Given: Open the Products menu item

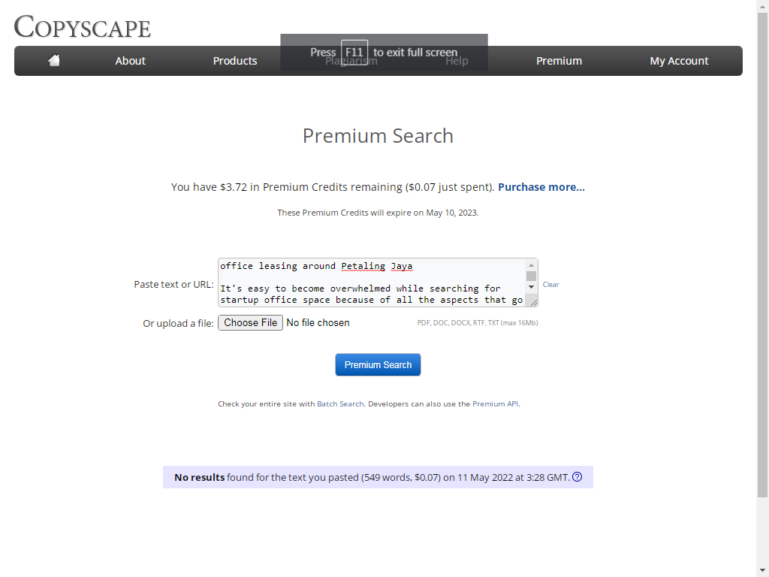Looking at the screenshot, I should [235, 61].
